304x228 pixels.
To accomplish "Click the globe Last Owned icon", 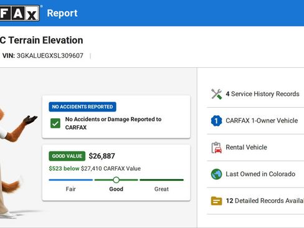I will pos(216,174).
